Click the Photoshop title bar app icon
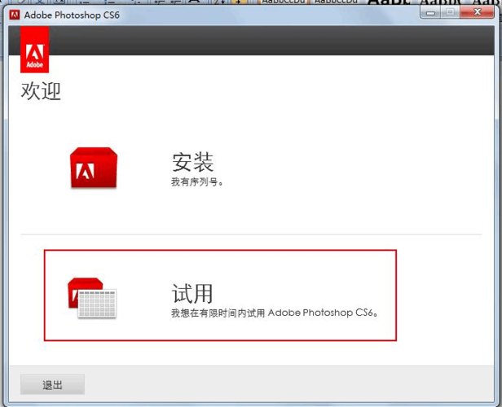The image size is (502, 407). click(15, 15)
